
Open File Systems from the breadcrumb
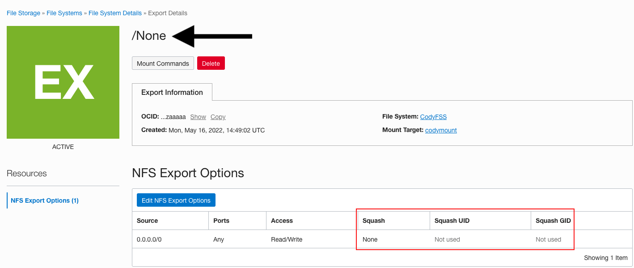(x=64, y=13)
